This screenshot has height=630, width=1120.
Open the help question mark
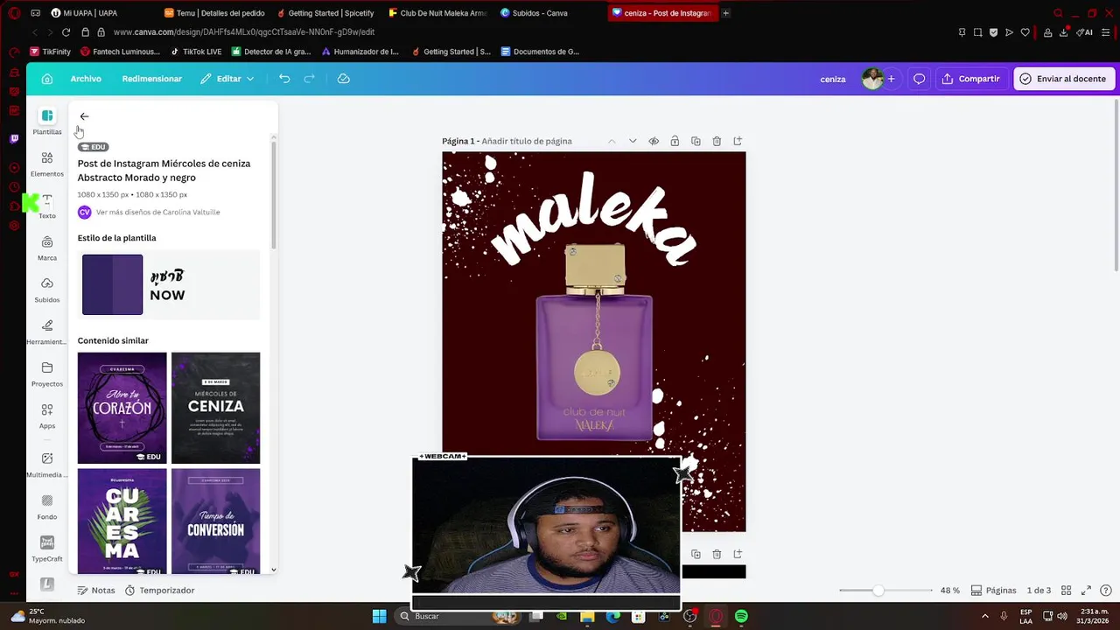1107,591
